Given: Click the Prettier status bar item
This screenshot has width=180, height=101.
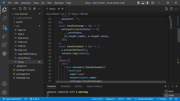Looking at the screenshot, I should coord(161,99).
